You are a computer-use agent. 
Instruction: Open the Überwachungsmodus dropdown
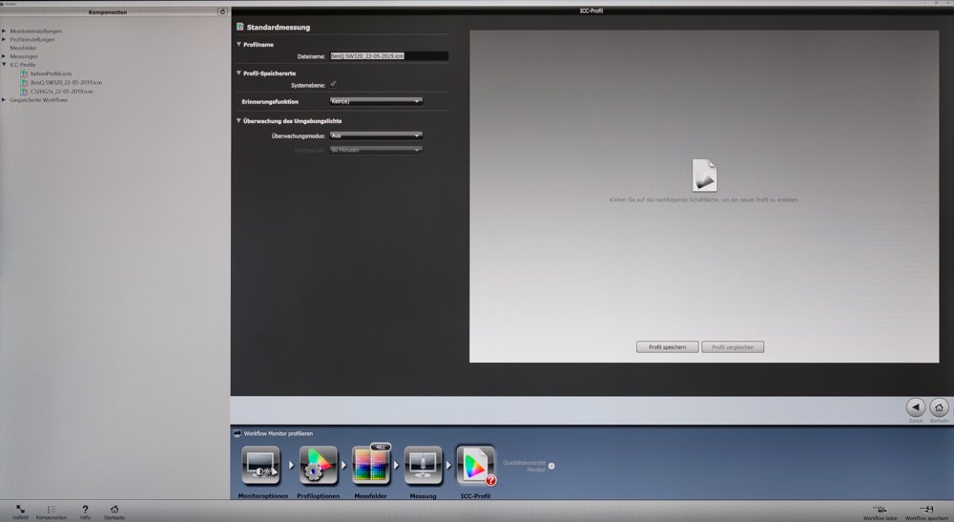pos(376,136)
